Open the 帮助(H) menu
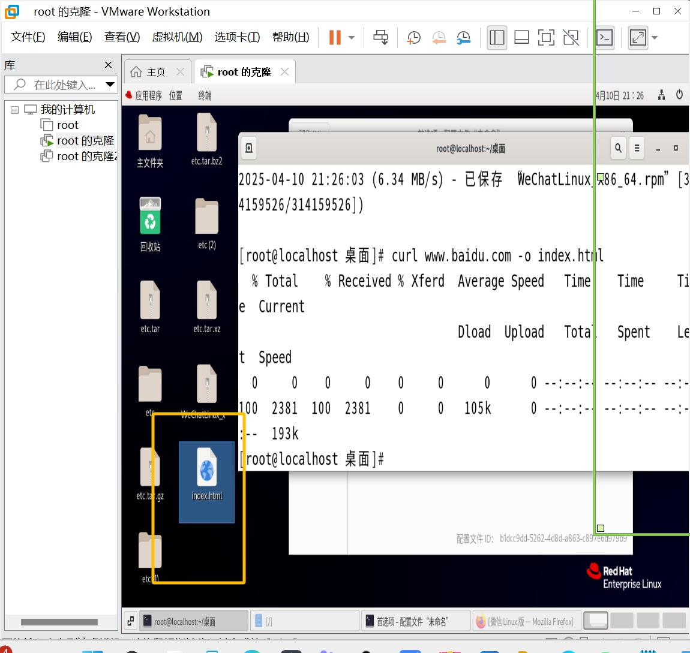 click(290, 37)
